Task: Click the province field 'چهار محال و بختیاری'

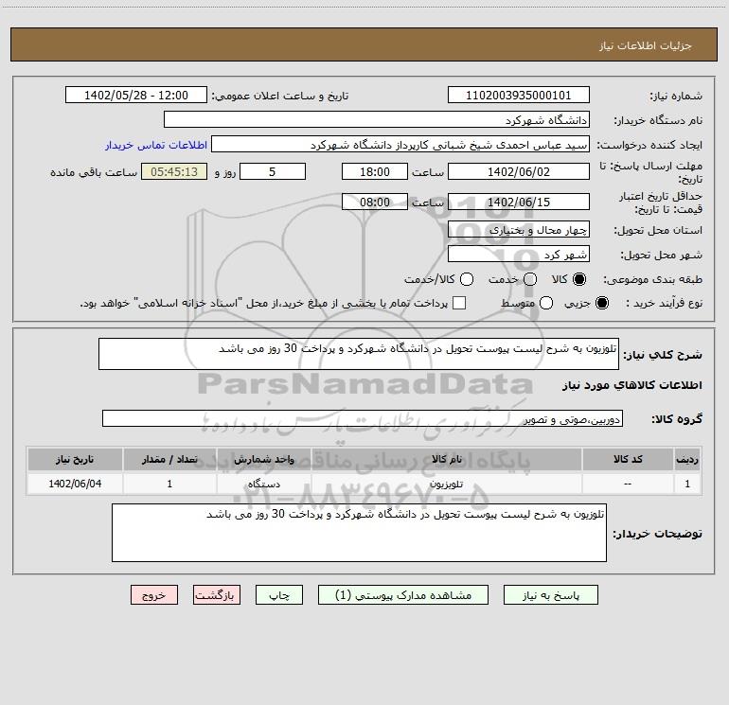Action: click(x=519, y=229)
